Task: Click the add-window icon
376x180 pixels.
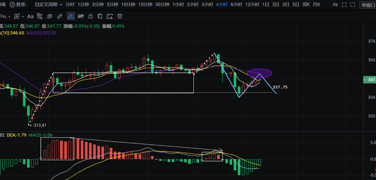Action: coord(352,5)
